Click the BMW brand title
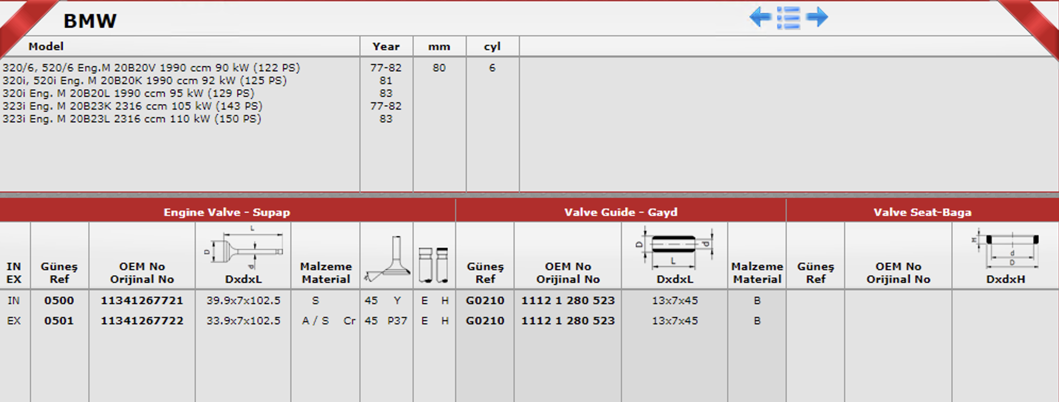Viewport: 1059px width, 402px height. coord(90,21)
